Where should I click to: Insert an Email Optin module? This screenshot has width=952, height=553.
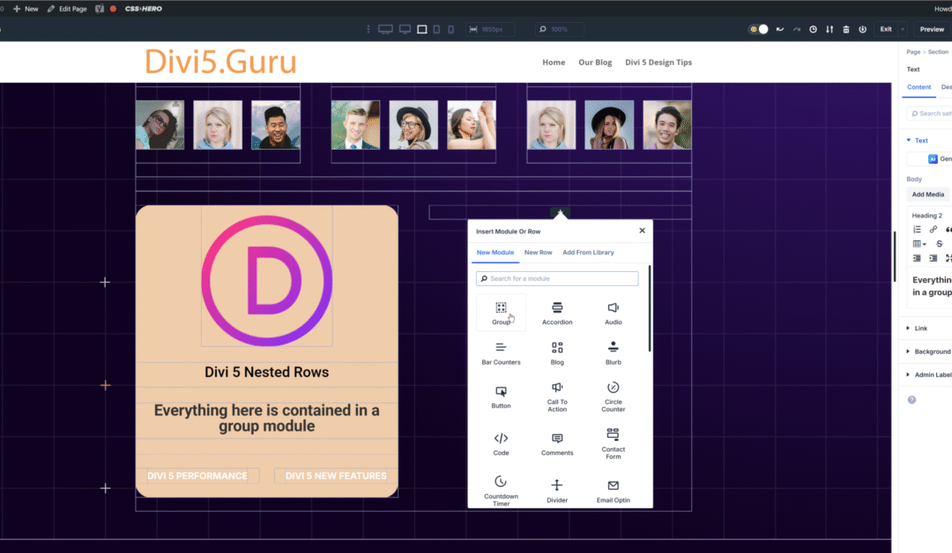click(614, 490)
